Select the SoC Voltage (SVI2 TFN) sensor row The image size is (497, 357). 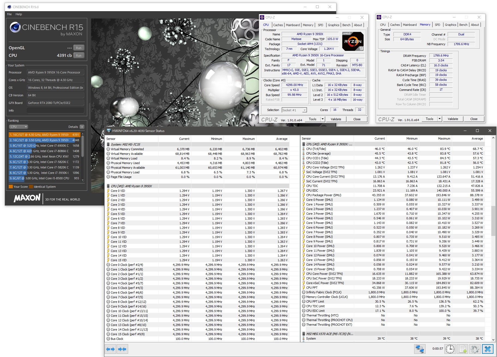pos(393,172)
